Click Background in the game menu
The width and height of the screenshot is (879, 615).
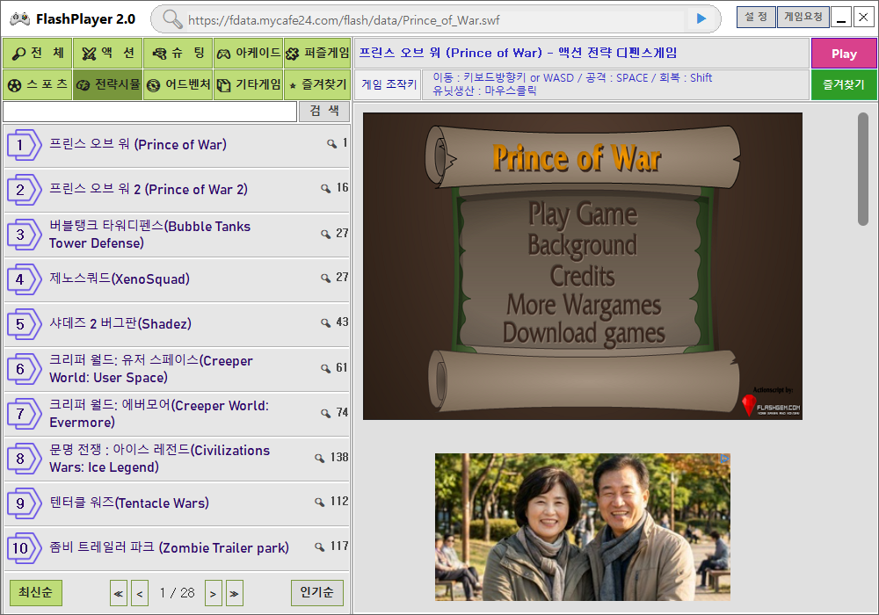click(x=583, y=245)
